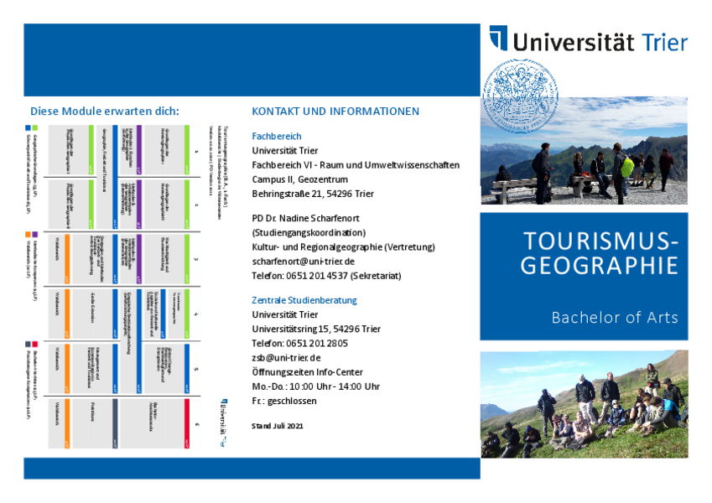Click the address 'Behringstraße 21, 54296 Trier'
Image resolution: width=712 pixels, height=503 pixels.
[x=313, y=194]
